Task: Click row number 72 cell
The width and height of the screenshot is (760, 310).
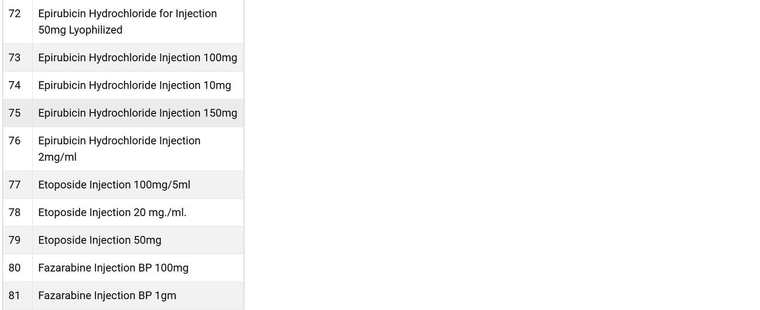Action: [x=18, y=22]
